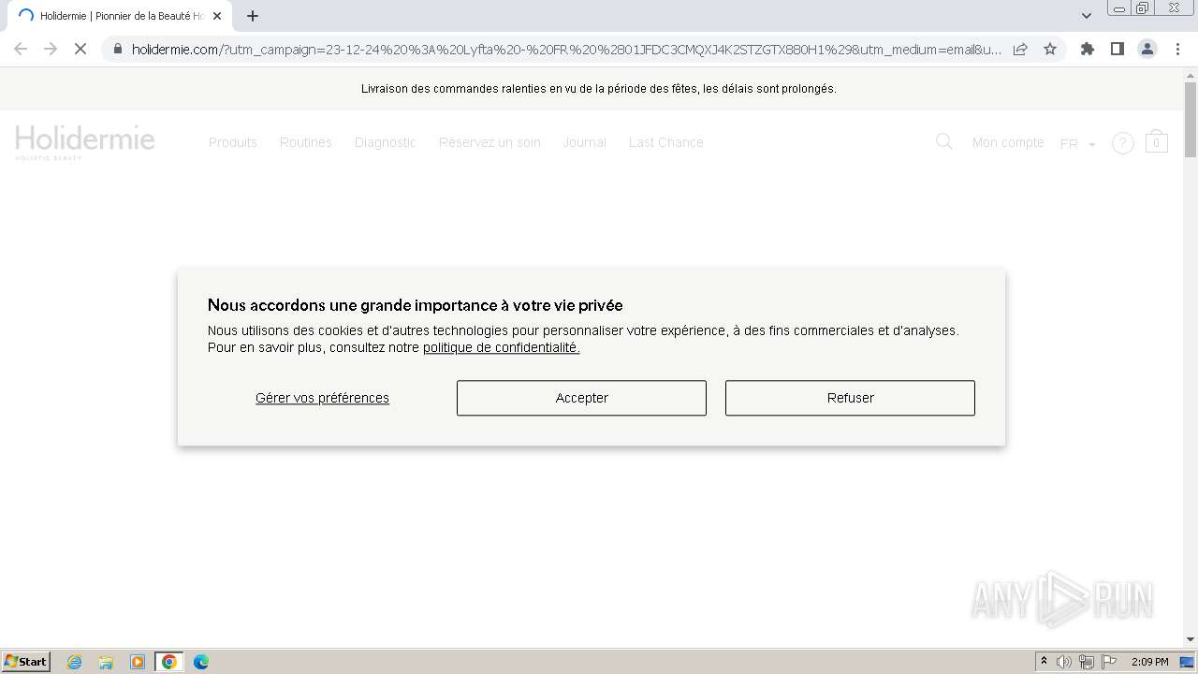Click Gérer vos préférences
1198x674 pixels.
coord(322,398)
